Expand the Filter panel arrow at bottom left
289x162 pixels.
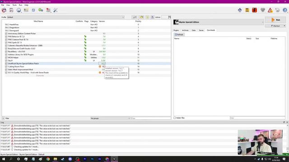[3, 118]
